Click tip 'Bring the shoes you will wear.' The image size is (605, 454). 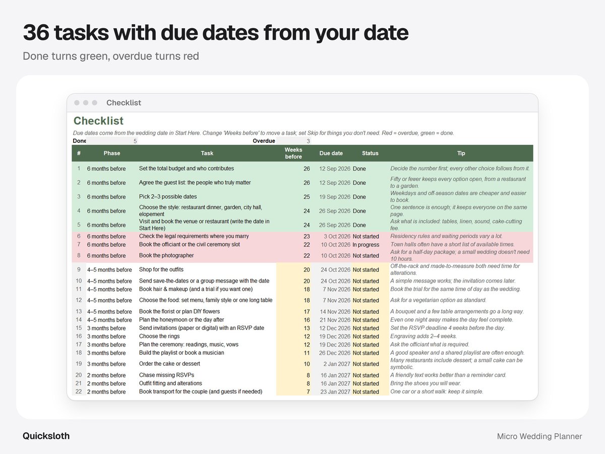pos(427,383)
